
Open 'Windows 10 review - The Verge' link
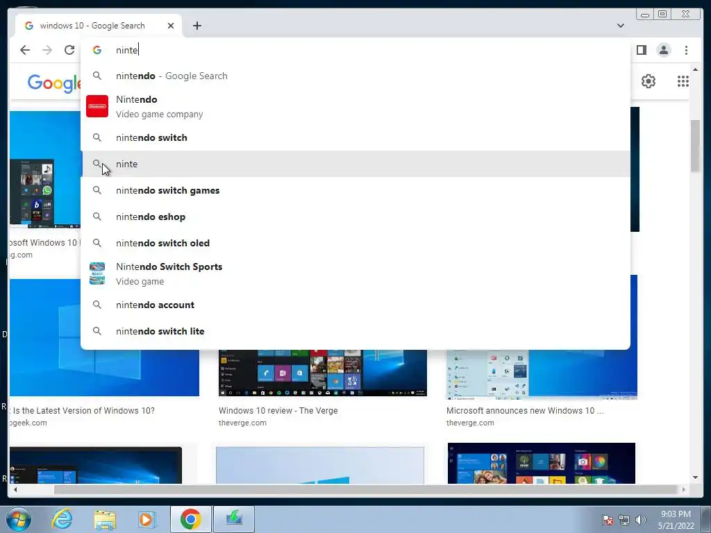point(278,411)
